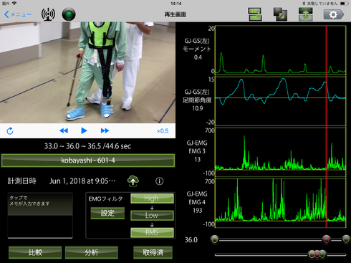Tap the 分析 analysis button
The image size is (351, 263).
click(92, 252)
